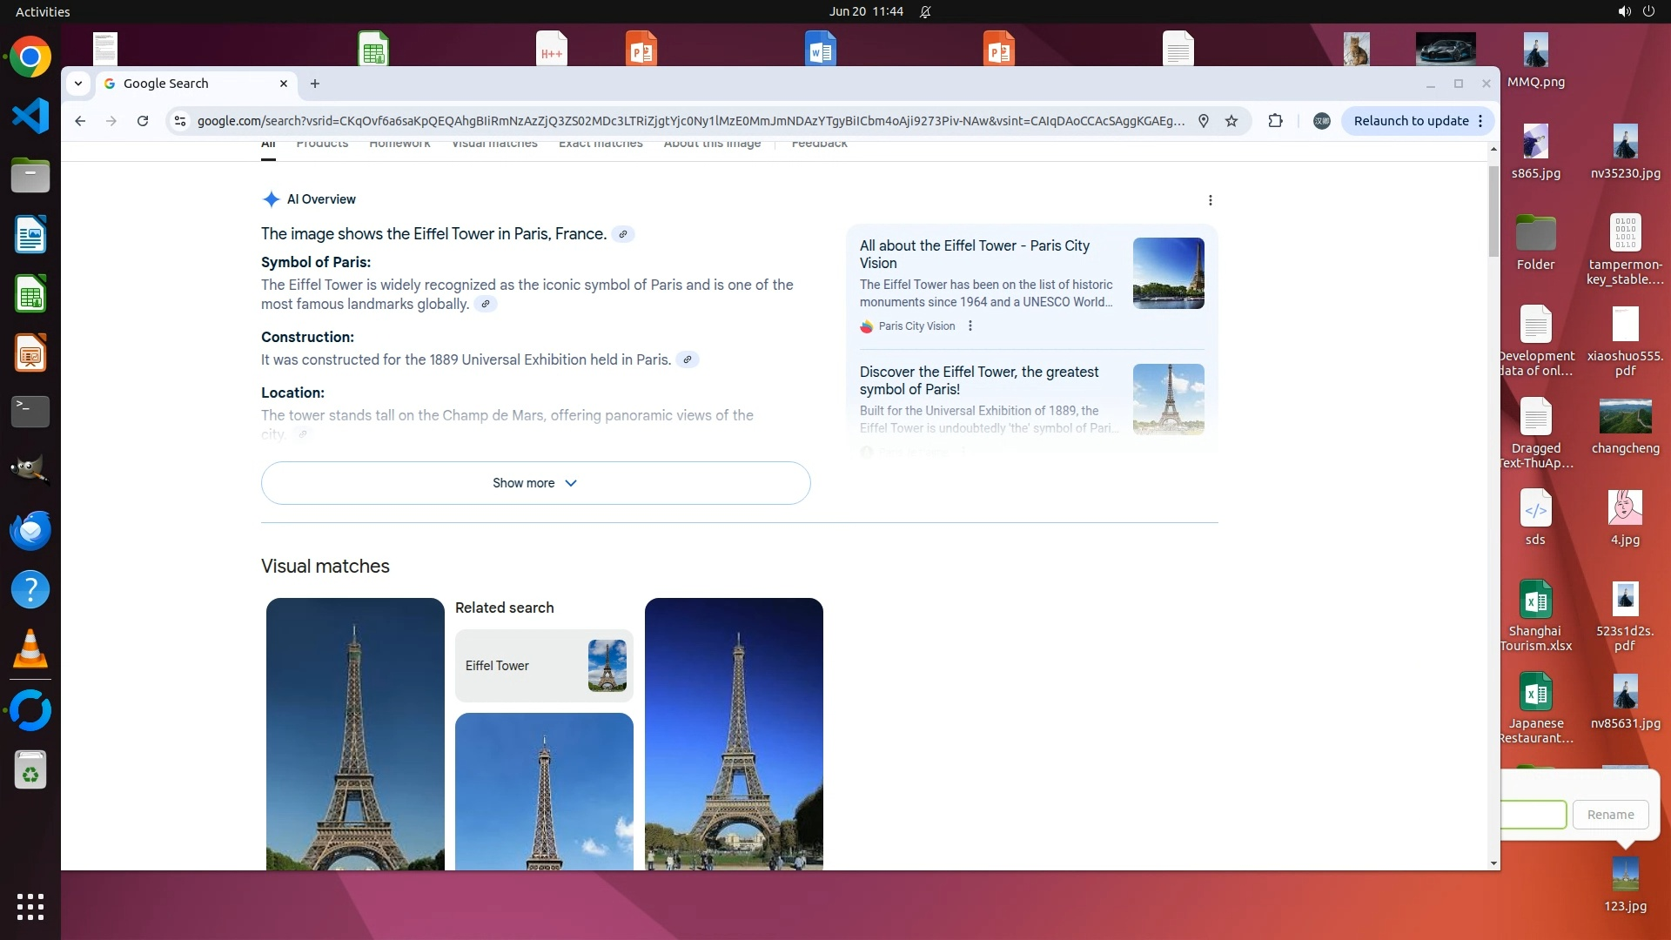Open the Activities overview menu
The height and width of the screenshot is (940, 1671).
42,11
